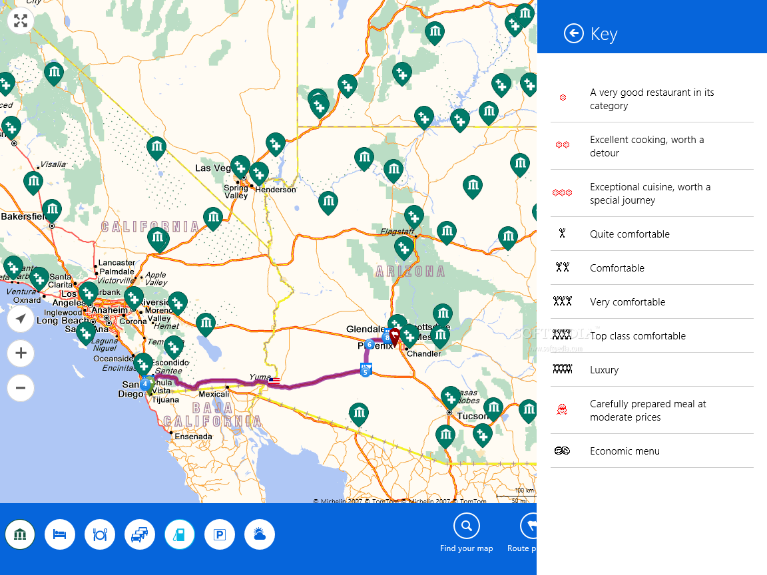Click the Chandler city label
Image resolution: width=767 pixels, height=575 pixels.
coord(423,353)
